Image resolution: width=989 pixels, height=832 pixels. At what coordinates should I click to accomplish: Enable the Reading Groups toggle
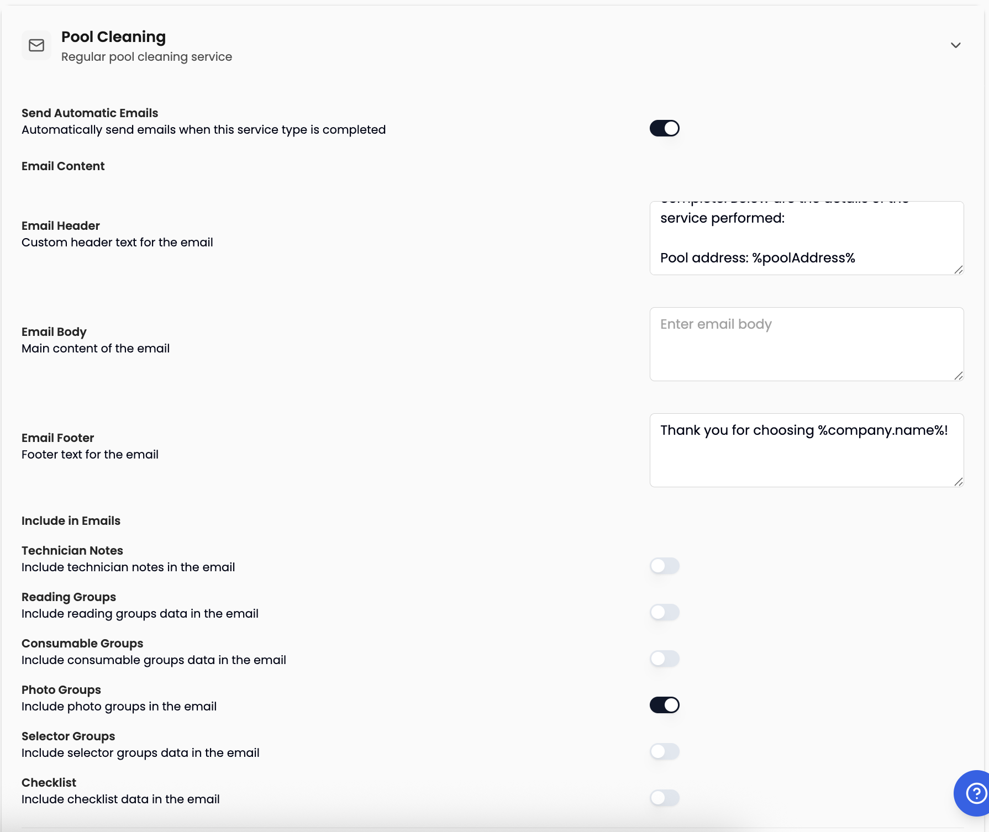pos(664,612)
